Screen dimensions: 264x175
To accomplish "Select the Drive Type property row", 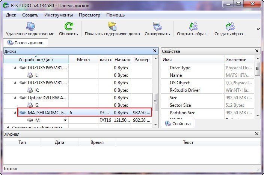I will click(208, 68).
